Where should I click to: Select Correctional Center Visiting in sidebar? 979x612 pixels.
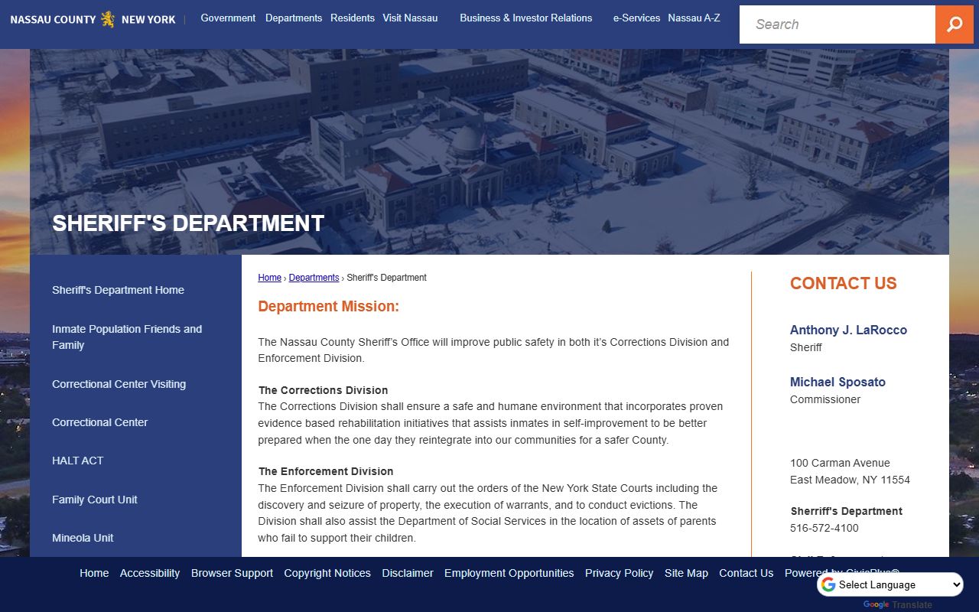coord(119,384)
